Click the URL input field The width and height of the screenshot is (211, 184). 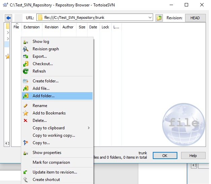pos(95,18)
